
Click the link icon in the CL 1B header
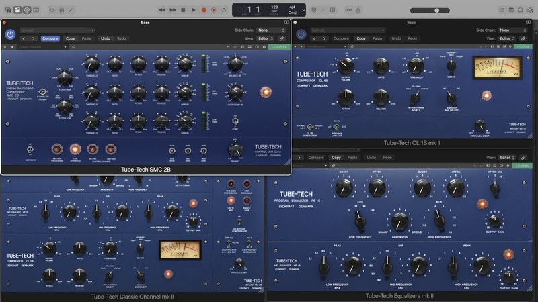point(524,39)
